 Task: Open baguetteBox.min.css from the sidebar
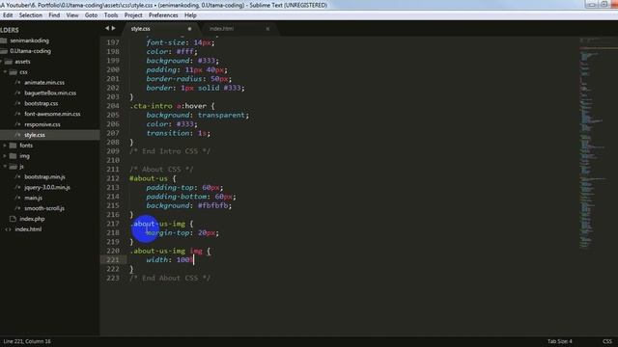[50, 93]
